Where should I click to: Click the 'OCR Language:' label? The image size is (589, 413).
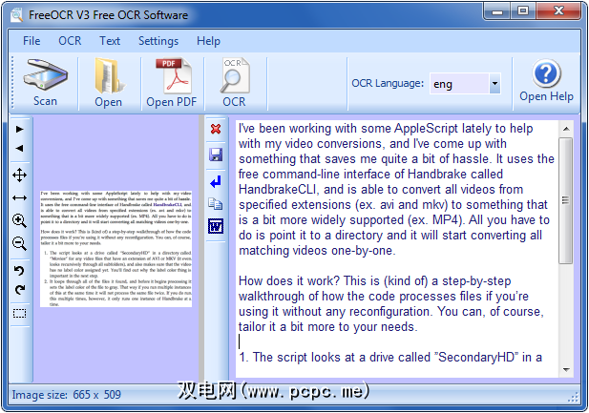(388, 83)
